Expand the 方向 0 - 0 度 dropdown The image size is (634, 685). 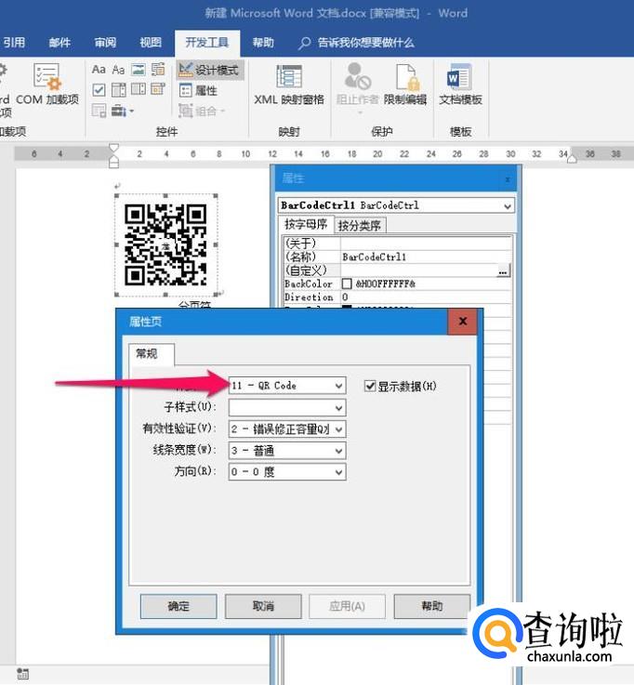[338, 472]
